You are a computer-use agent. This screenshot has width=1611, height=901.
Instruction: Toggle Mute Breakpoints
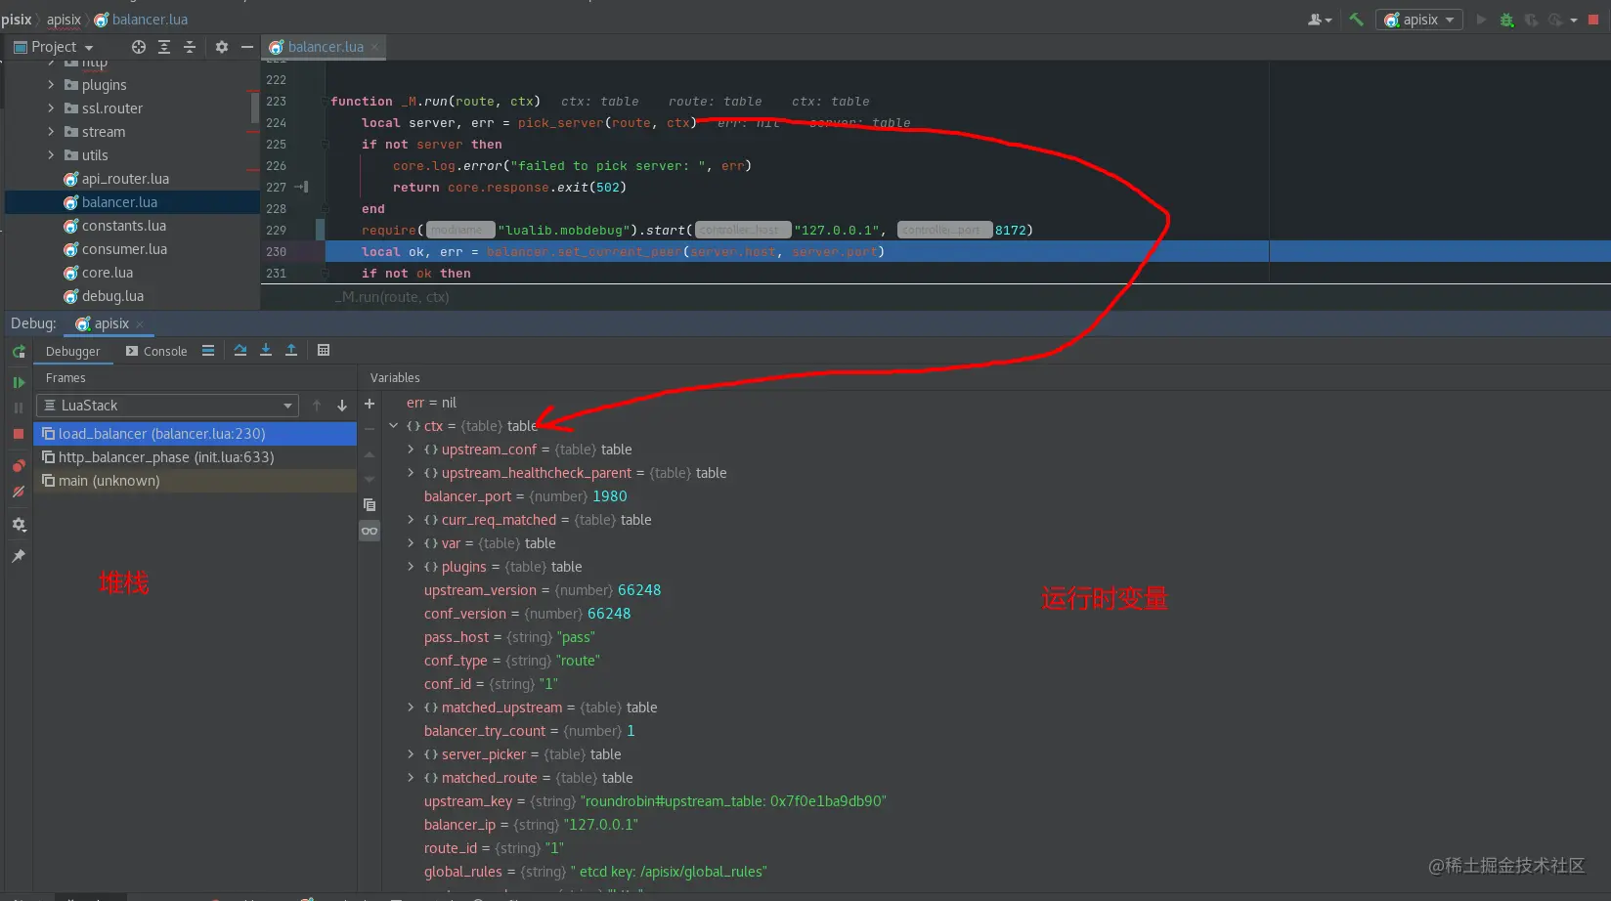pos(19,492)
